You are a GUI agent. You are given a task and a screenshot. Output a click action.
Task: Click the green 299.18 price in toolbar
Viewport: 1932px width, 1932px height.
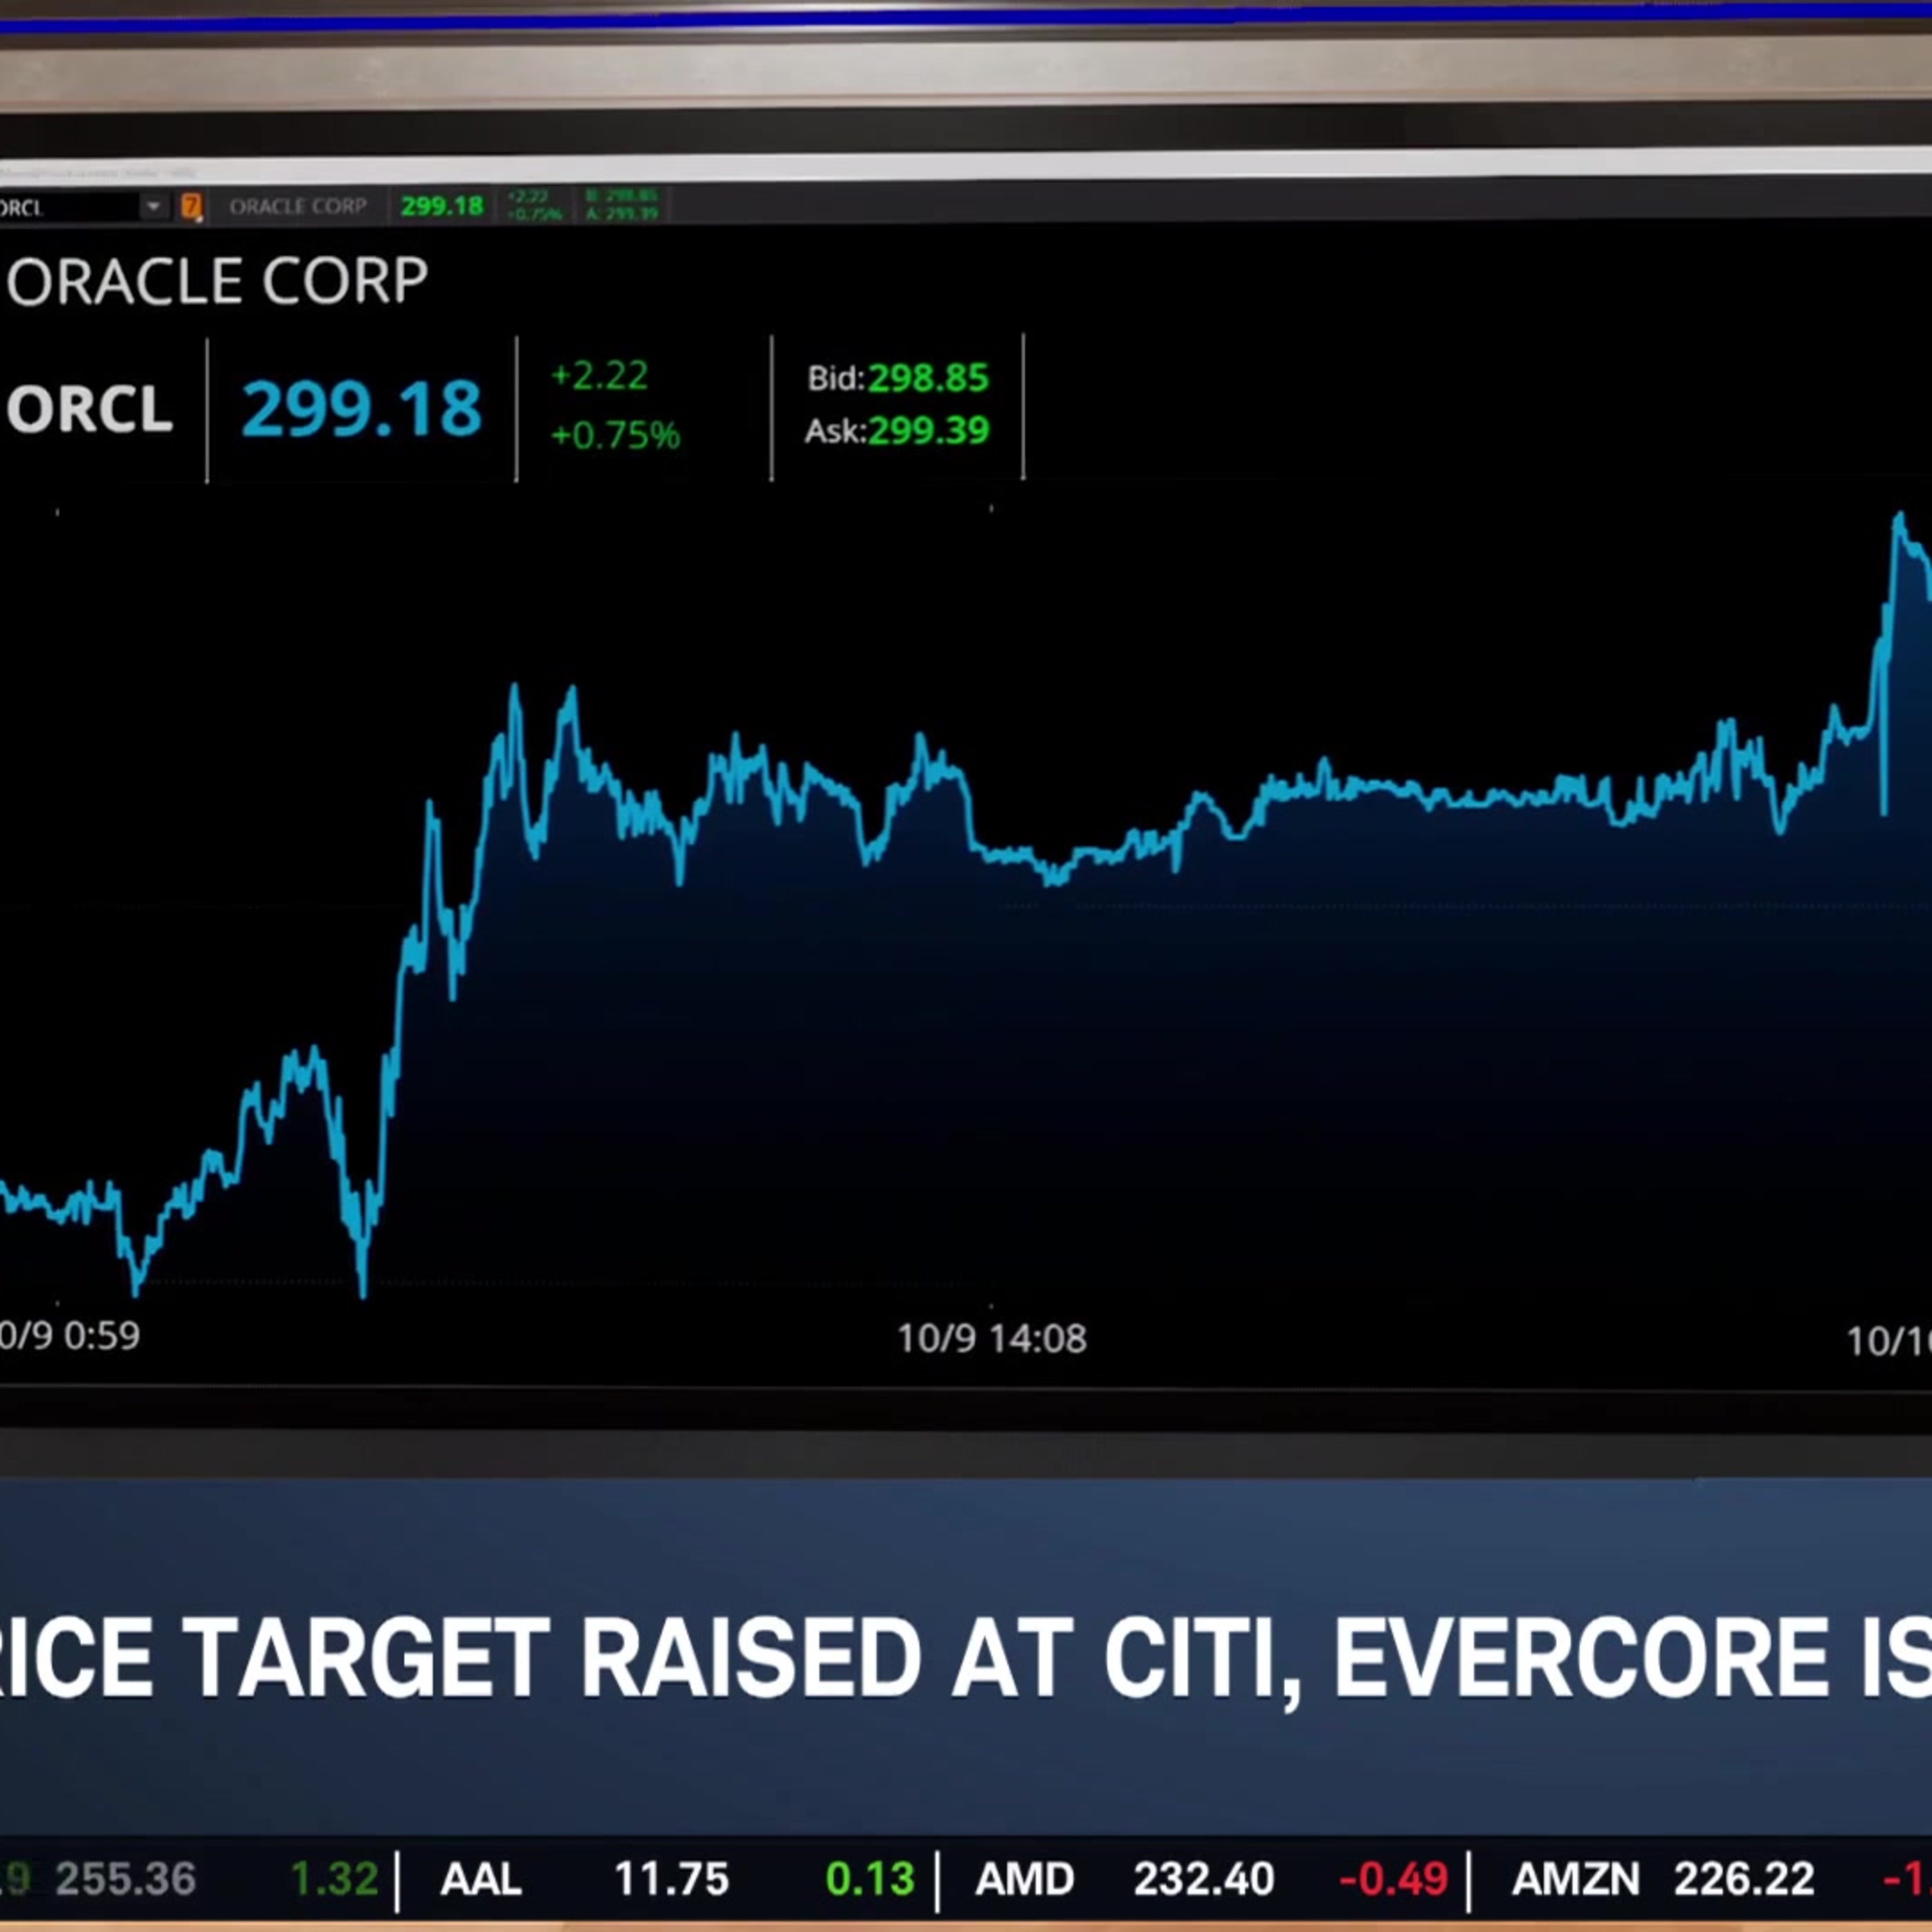tap(442, 206)
